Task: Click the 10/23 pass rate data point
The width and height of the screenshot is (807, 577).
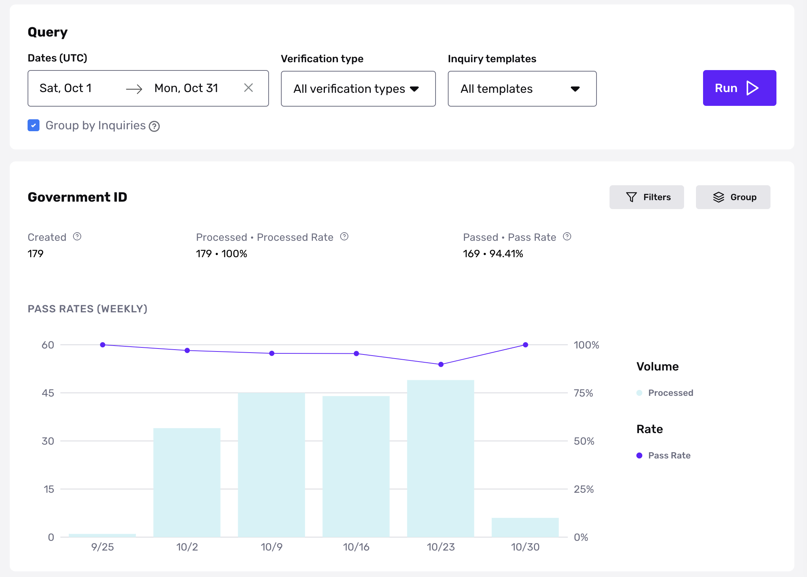Action: pyautogui.click(x=441, y=365)
